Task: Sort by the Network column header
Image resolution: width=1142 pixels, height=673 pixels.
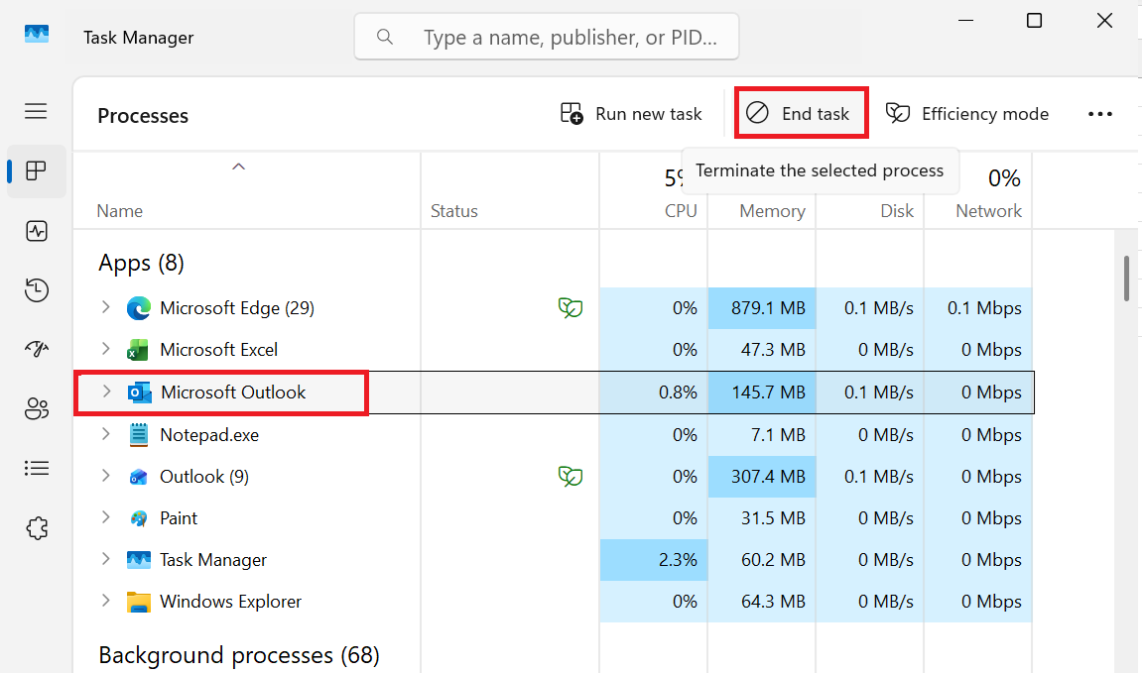Action: coord(988,211)
